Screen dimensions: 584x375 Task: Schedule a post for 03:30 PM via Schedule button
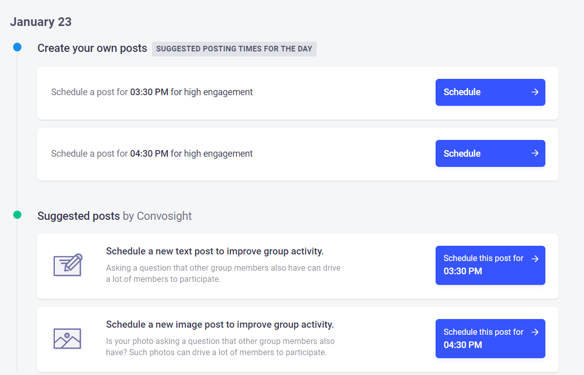(x=490, y=92)
